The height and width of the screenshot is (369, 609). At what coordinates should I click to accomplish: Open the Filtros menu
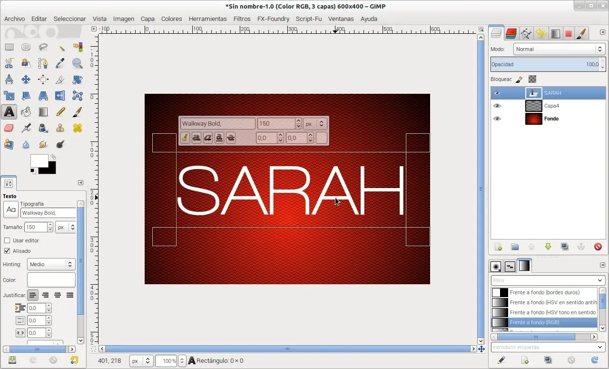click(242, 19)
